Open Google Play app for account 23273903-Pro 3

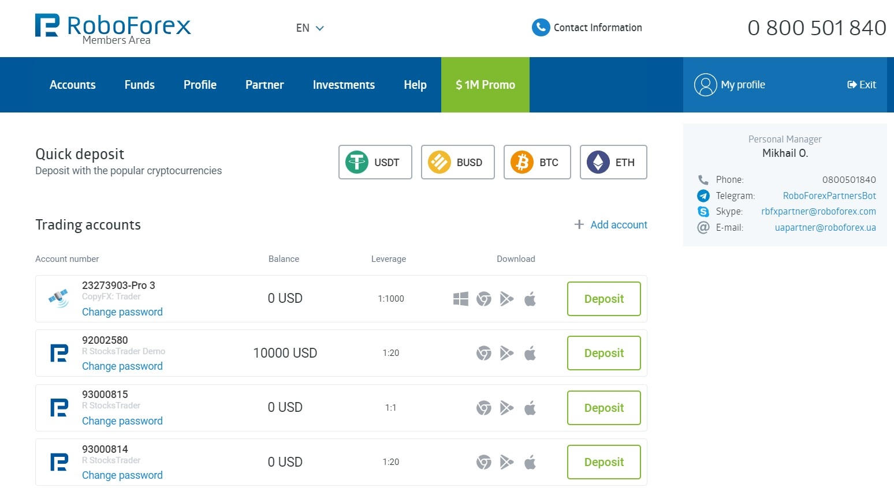[x=506, y=299]
